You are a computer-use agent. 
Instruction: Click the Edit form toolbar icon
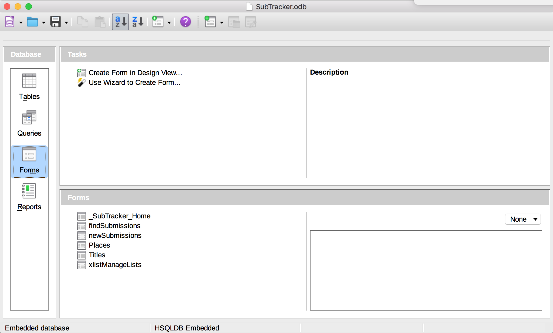pyautogui.click(x=251, y=22)
